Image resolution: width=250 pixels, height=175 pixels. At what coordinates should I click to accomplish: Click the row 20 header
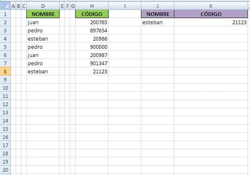coord(5,170)
